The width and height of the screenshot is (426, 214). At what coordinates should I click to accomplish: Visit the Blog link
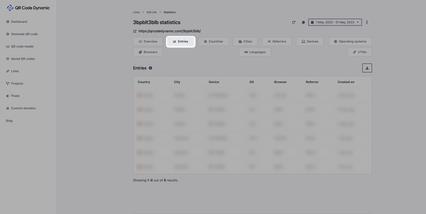9,121
